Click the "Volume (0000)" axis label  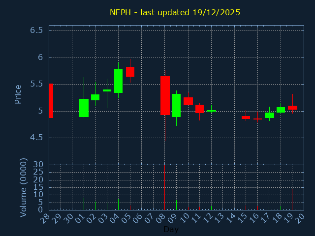tap(23, 187)
